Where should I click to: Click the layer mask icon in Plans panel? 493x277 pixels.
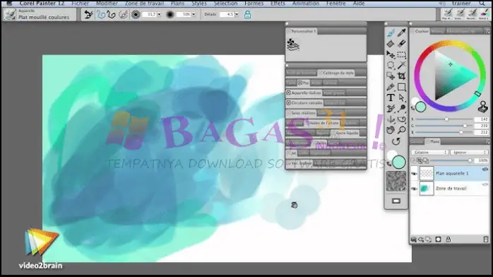tap(438, 240)
